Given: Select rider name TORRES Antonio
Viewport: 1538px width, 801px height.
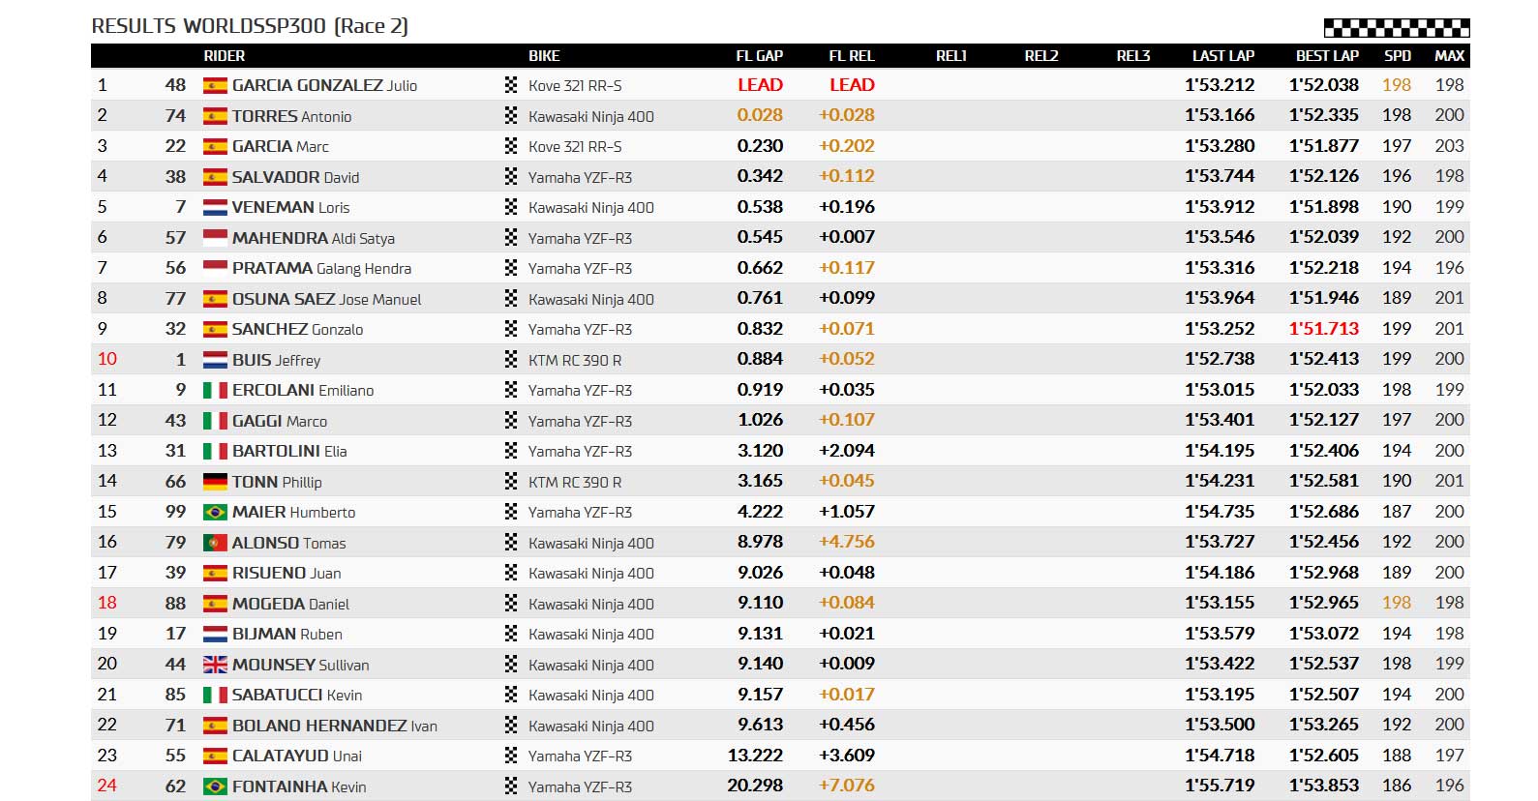Looking at the screenshot, I should (x=291, y=116).
